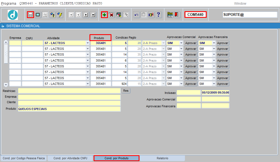Click the scroll up arrow of the records list
280x162 pixels.
click(6, 42)
